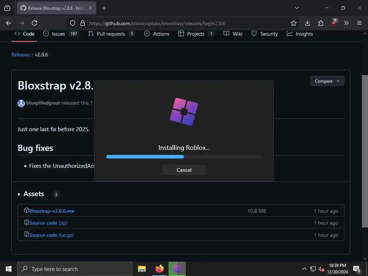Image resolution: width=368 pixels, height=276 pixels.
Task: Click the Type here to search box
Action: 75,269
